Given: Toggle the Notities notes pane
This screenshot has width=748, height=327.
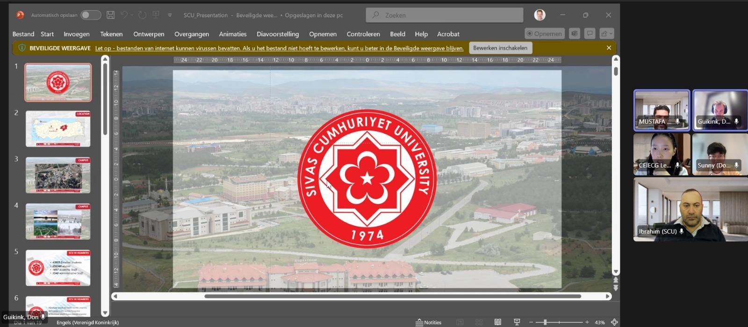Looking at the screenshot, I should (x=429, y=322).
